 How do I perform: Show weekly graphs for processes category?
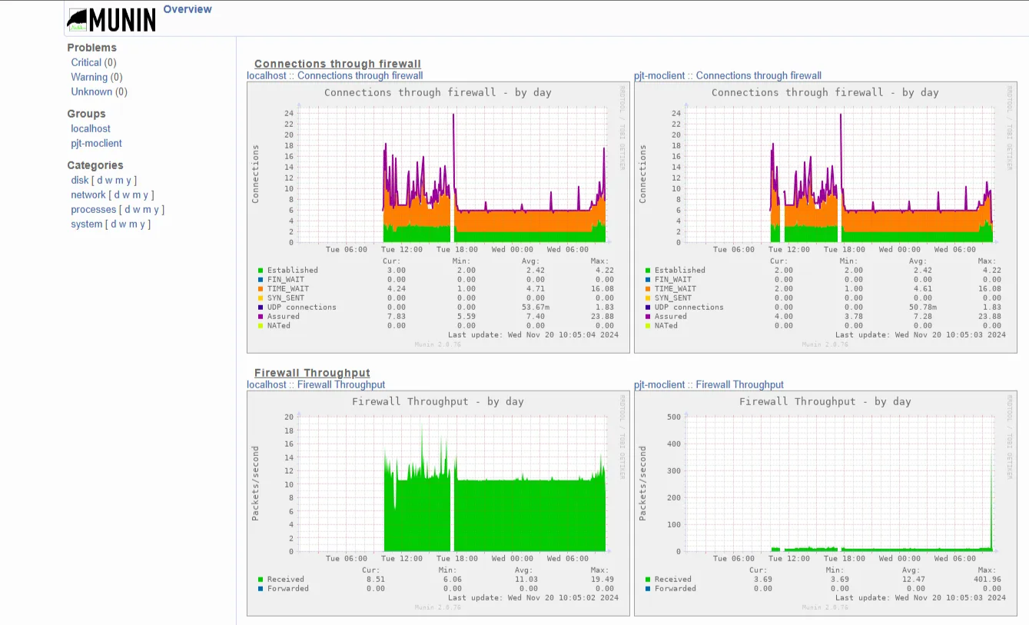click(x=137, y=209)
